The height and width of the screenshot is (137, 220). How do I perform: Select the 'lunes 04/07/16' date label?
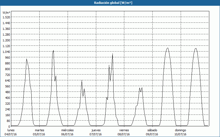[x=11, y=132]
